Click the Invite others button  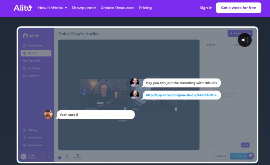pos(239,156)
